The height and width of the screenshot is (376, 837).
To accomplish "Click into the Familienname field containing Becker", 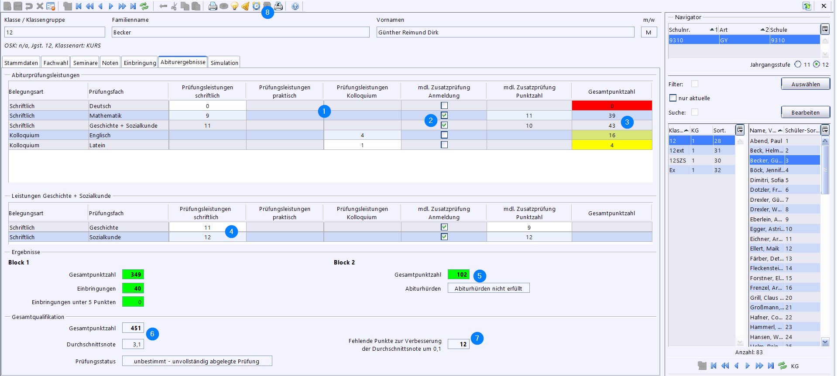I will pyautogui.click(x=240, y=32).
